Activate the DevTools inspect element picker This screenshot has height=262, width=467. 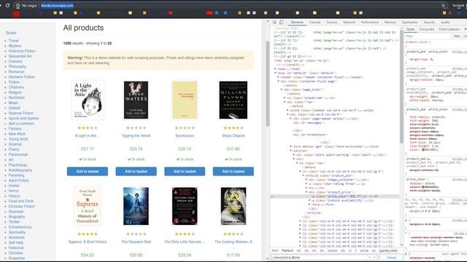274,23
